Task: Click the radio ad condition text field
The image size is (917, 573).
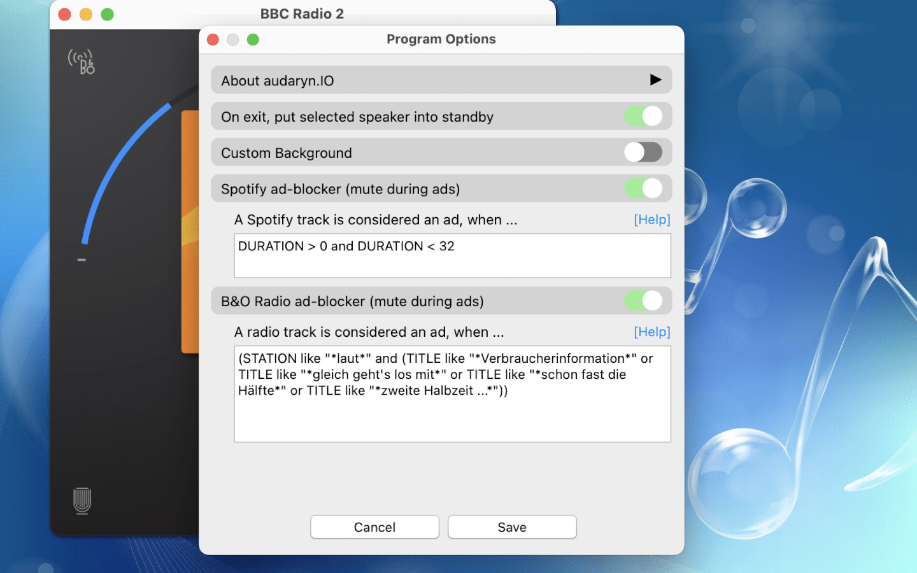Action: (x=453, y=394)
